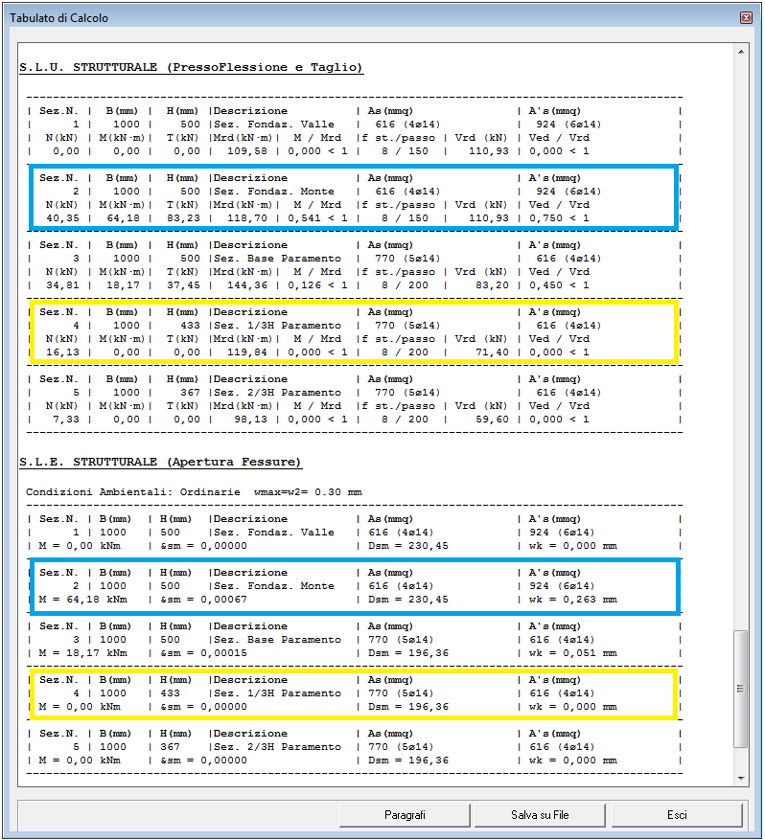
Task: Select 'Sez. Fondaz. Monte' in S.L.U. table
Action: pos(274,192)
